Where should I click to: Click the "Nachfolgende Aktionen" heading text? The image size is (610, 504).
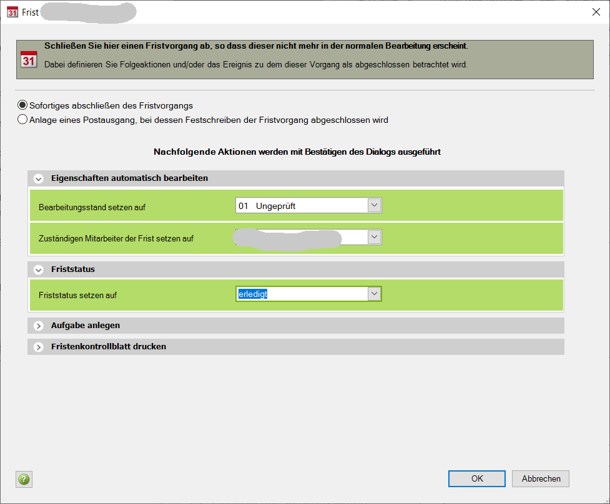click(x=297, y=152)
